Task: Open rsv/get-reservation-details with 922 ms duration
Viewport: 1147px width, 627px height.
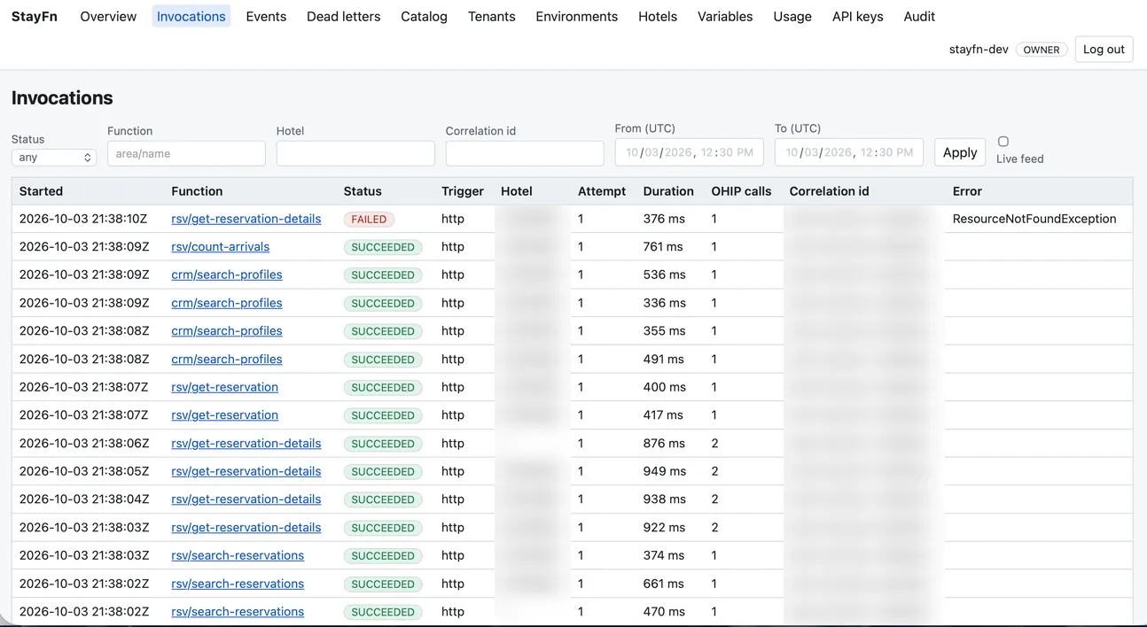Action: tap(246, 527)
